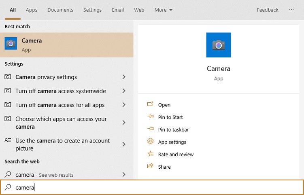Expand Turn off camera access for all apps chevron
This screenshot has width=304, height=195.
[124, 105]
